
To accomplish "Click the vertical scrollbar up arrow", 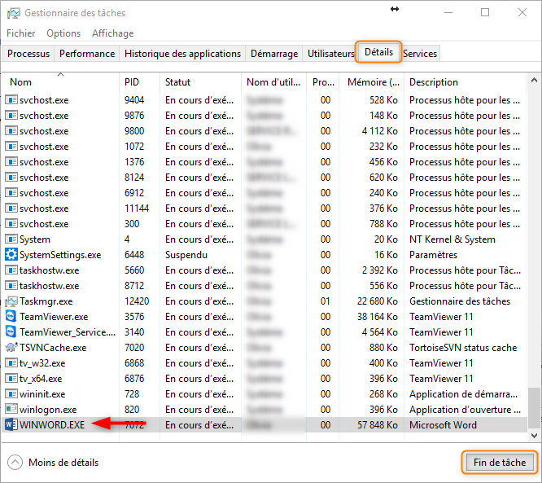I will pos(534,79).
